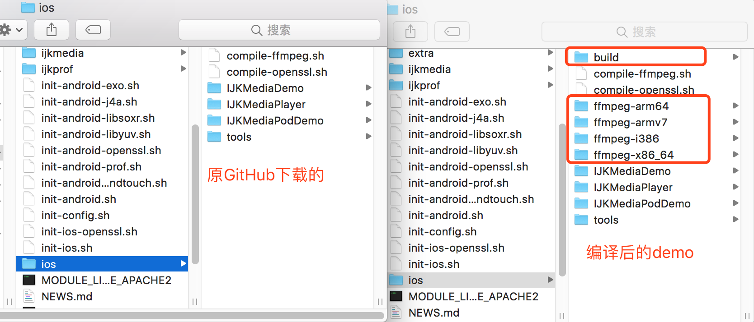Expand IJKMediaPlayer arrow in left window
754x322 pixels.
[x=369, y=104]
